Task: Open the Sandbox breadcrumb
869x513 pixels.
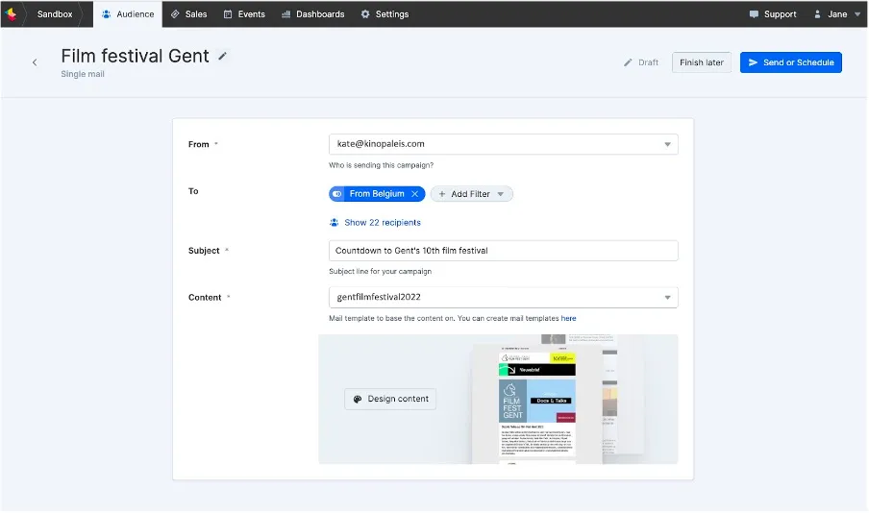Action: [x=54, y=13]
